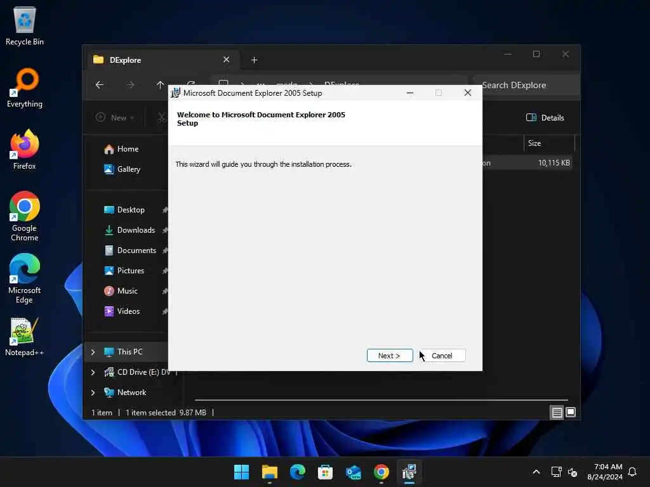Select the DExplore tab
The width and height of the screenshot is (650, 487).
pyautogui.click(x=162, y=60)
